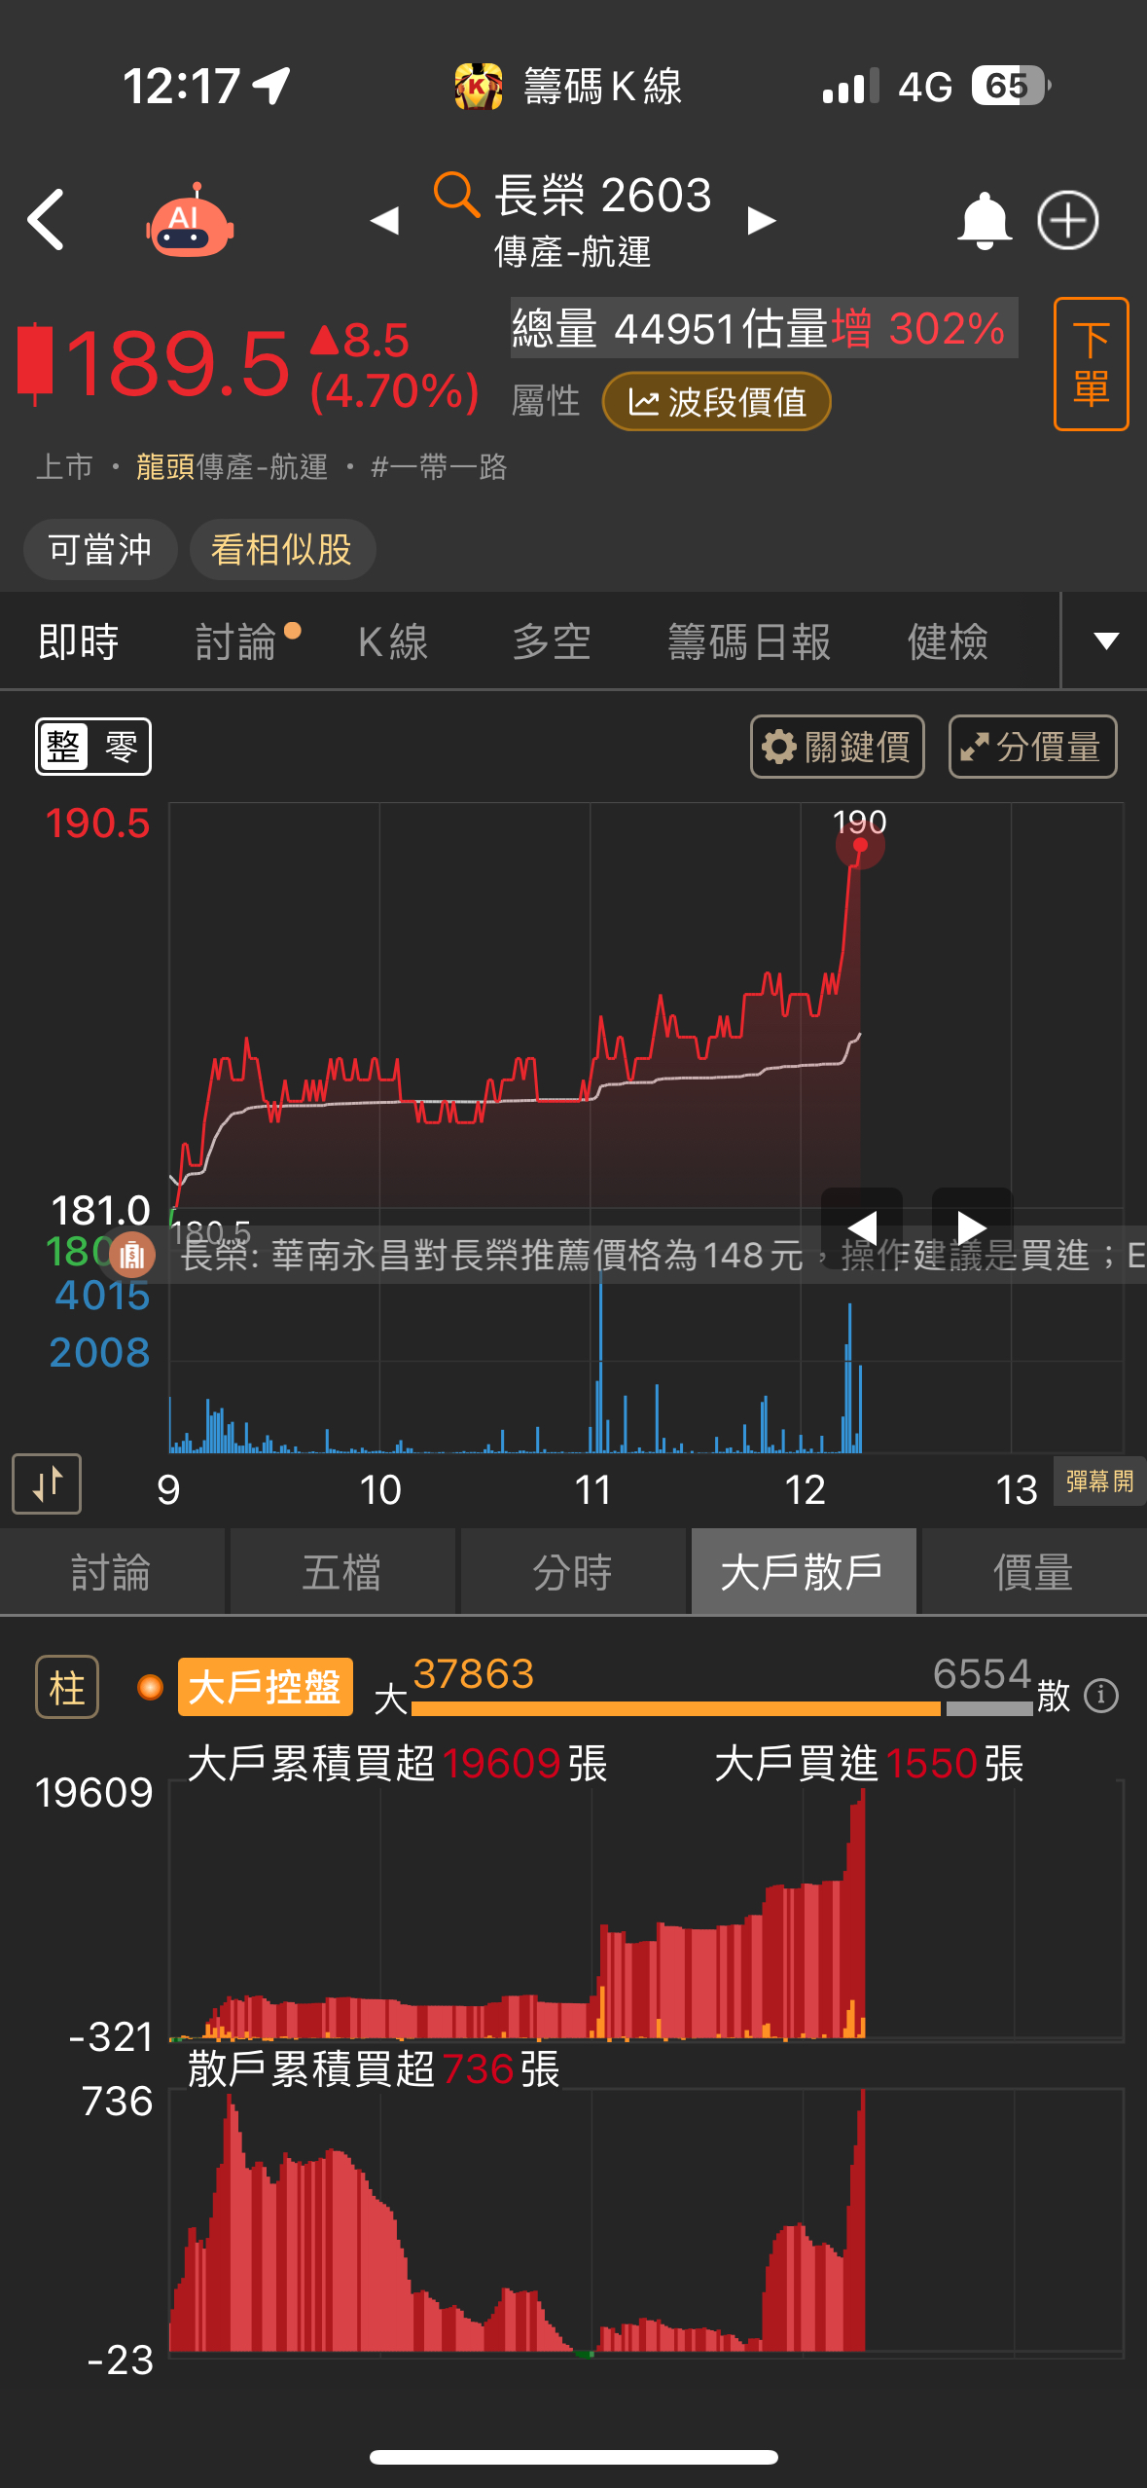Tap the 大戶/散戶 ratio bar
Screen dimensions: 1147x2488
pyautogui.click(x=722, y=1708)
